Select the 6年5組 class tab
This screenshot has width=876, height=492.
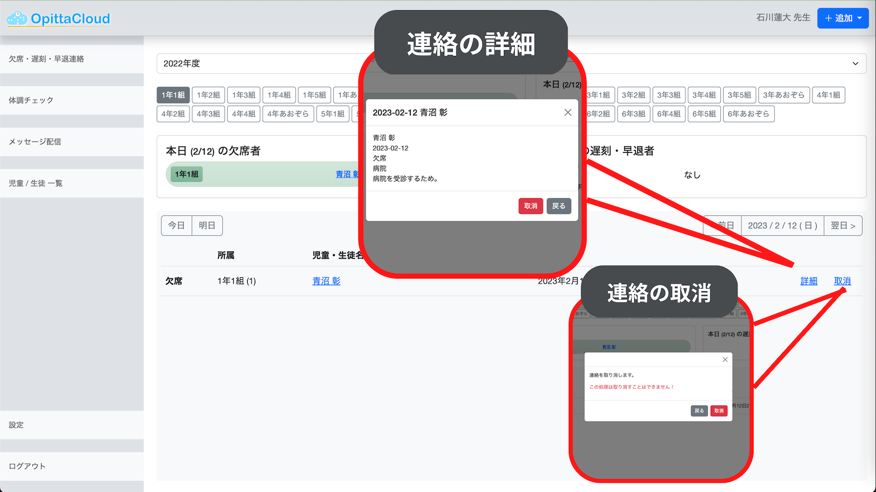[704, 114]
